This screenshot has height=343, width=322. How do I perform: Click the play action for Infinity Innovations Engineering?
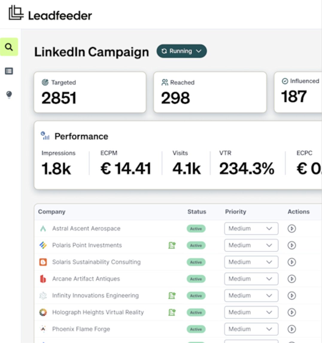pyautogui.click(x=291, y=295)
